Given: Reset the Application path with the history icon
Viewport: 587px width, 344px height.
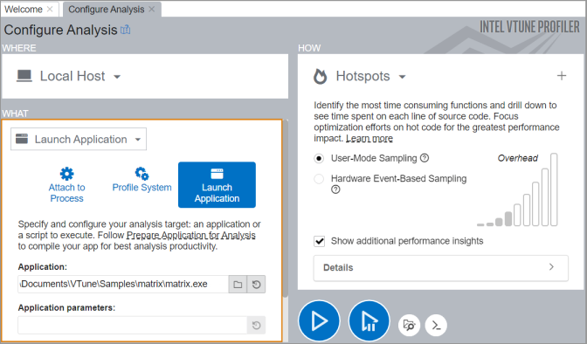Looking at the screenshot, I should [257, 285].
